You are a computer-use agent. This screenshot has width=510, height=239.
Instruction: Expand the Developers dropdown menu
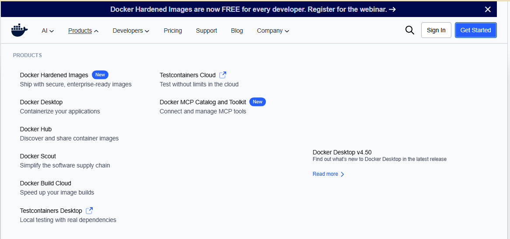(131, 31)
